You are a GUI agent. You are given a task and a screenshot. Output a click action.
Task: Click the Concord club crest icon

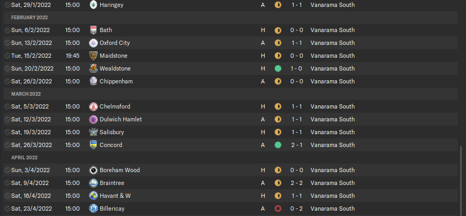pos(93,145)
